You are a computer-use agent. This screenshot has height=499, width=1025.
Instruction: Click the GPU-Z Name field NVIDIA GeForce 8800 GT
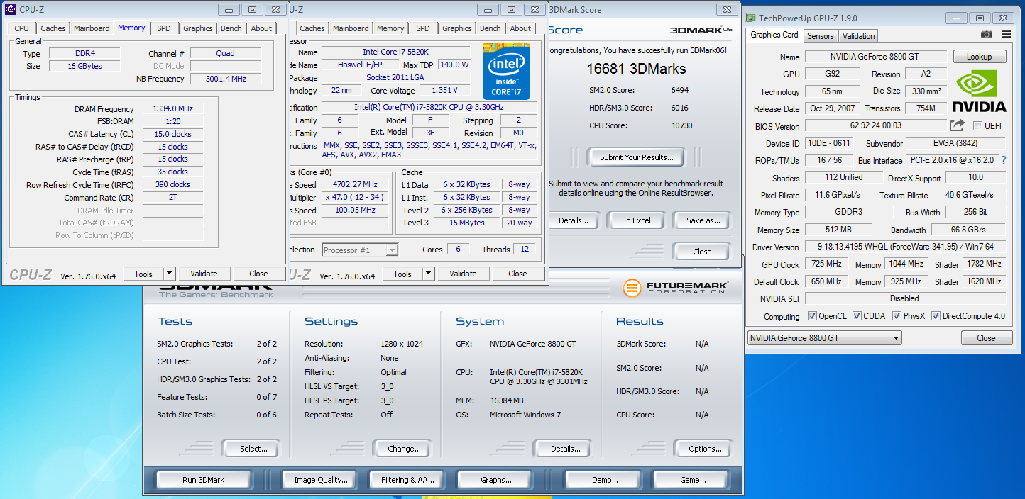point(876,57)
